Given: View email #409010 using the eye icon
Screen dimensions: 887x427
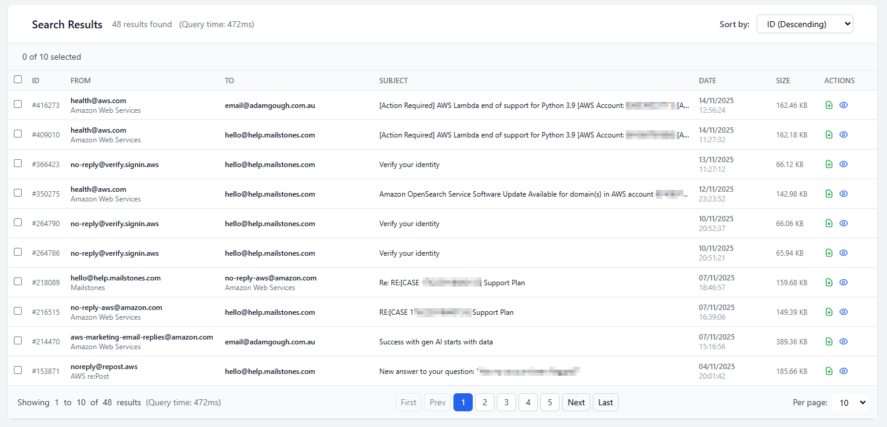Looking at the screenshot, I should 844,134.
